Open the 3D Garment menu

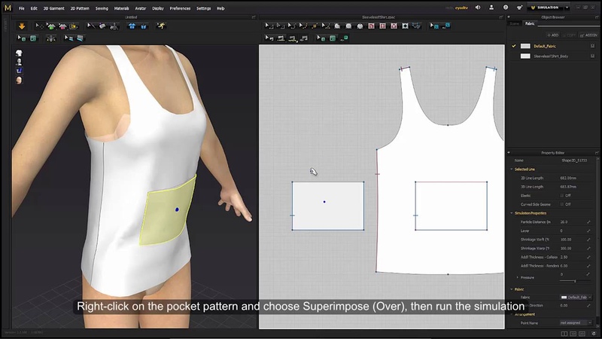pos(53,8)
